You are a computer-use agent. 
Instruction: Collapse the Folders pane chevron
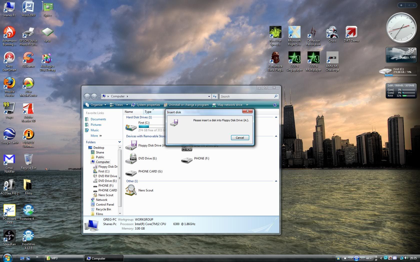point(119,142)
